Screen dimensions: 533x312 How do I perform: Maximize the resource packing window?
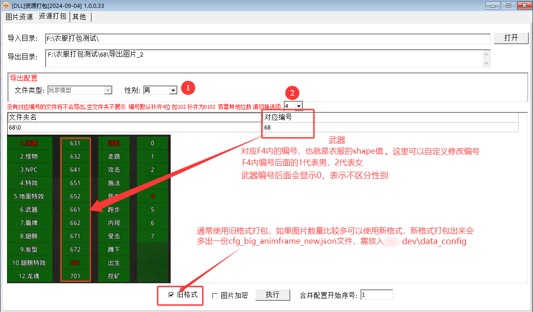tap(508, 5)
